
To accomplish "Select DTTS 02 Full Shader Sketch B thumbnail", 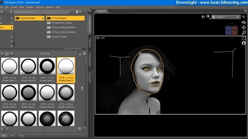I will [x=66, y=93].
